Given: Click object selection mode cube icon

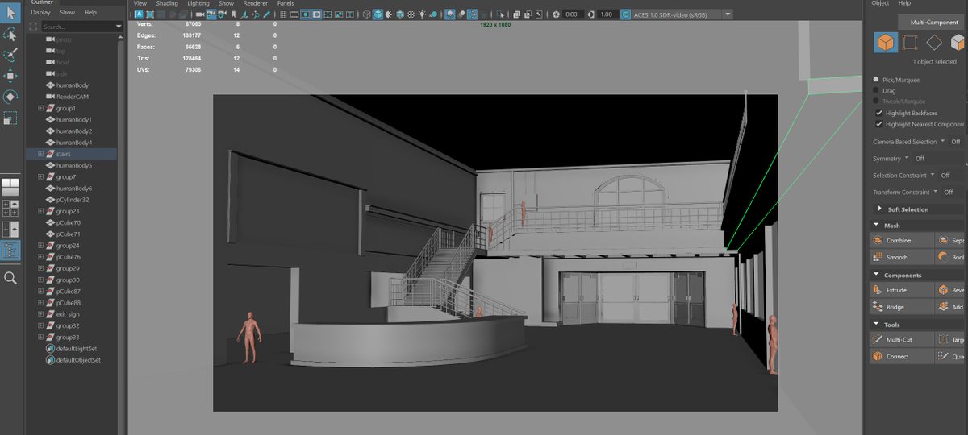Looking at the screenshot, I should pos(886,42).
